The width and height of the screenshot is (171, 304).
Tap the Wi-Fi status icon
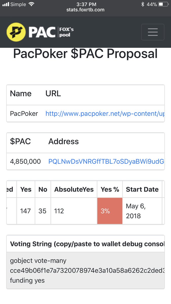[x=31, y=4]
